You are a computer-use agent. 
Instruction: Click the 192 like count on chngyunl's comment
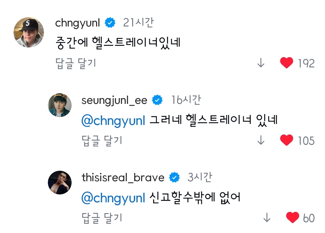(306, 63)
